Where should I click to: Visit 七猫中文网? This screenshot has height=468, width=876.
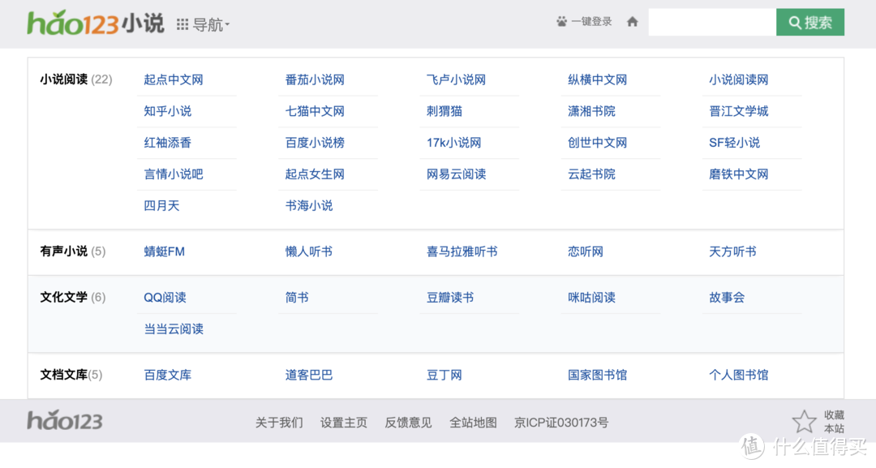tap(315, 111)
